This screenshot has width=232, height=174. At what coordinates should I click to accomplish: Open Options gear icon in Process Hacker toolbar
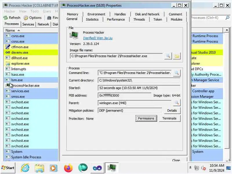26,18
